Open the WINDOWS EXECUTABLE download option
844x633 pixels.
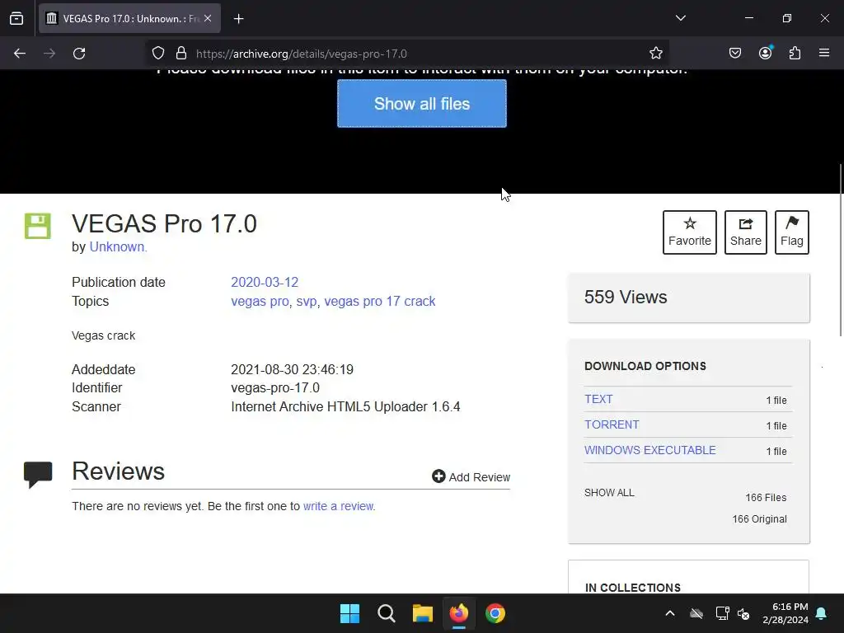click(649, 450)
